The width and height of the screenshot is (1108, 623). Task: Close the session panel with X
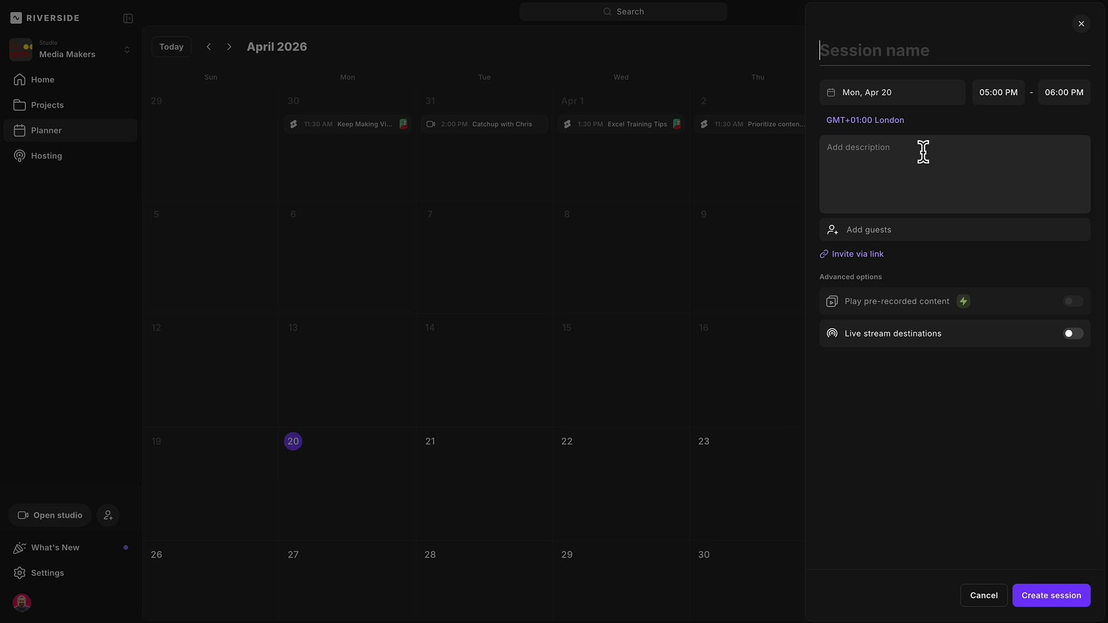tap(1081, 24)
